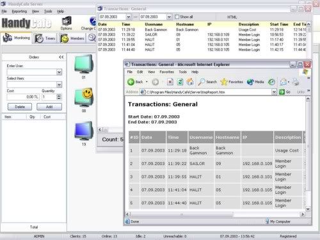Click Clients: 15 in the status bar
Screen dimensions: 320x240
point(78,236)
